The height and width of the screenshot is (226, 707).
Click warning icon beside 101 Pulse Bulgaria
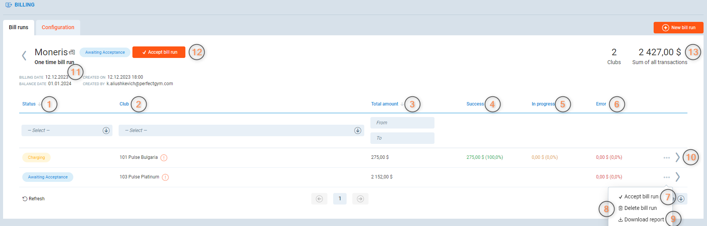click(164, 158)
